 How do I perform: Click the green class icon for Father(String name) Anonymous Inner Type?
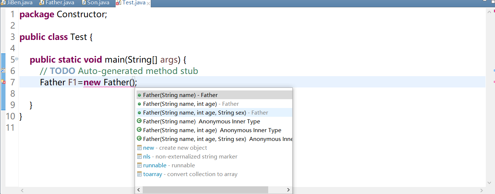click(x=139, y=121)
